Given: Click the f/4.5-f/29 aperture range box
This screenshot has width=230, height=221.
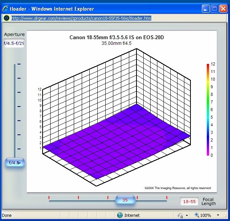Looking at the screenshot, I should (x=14, y=43).
